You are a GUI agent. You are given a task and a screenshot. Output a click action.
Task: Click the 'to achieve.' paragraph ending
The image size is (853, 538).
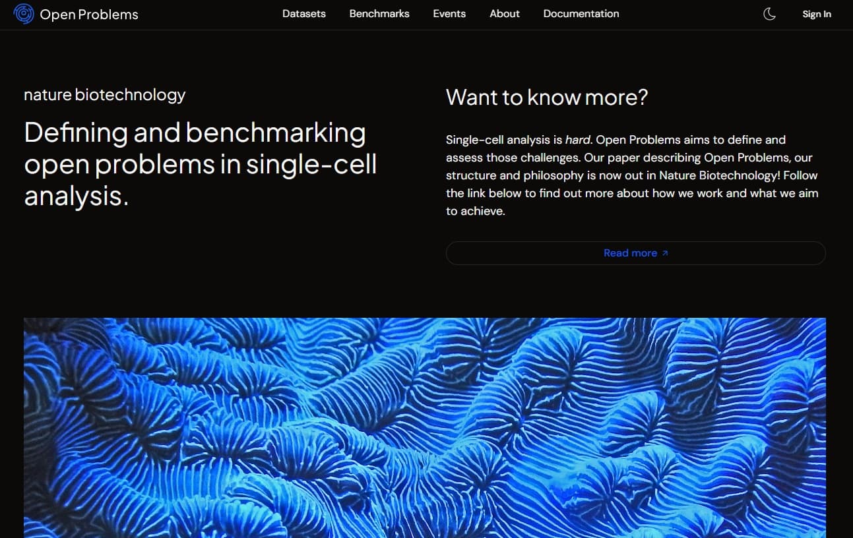coord(476,211)
